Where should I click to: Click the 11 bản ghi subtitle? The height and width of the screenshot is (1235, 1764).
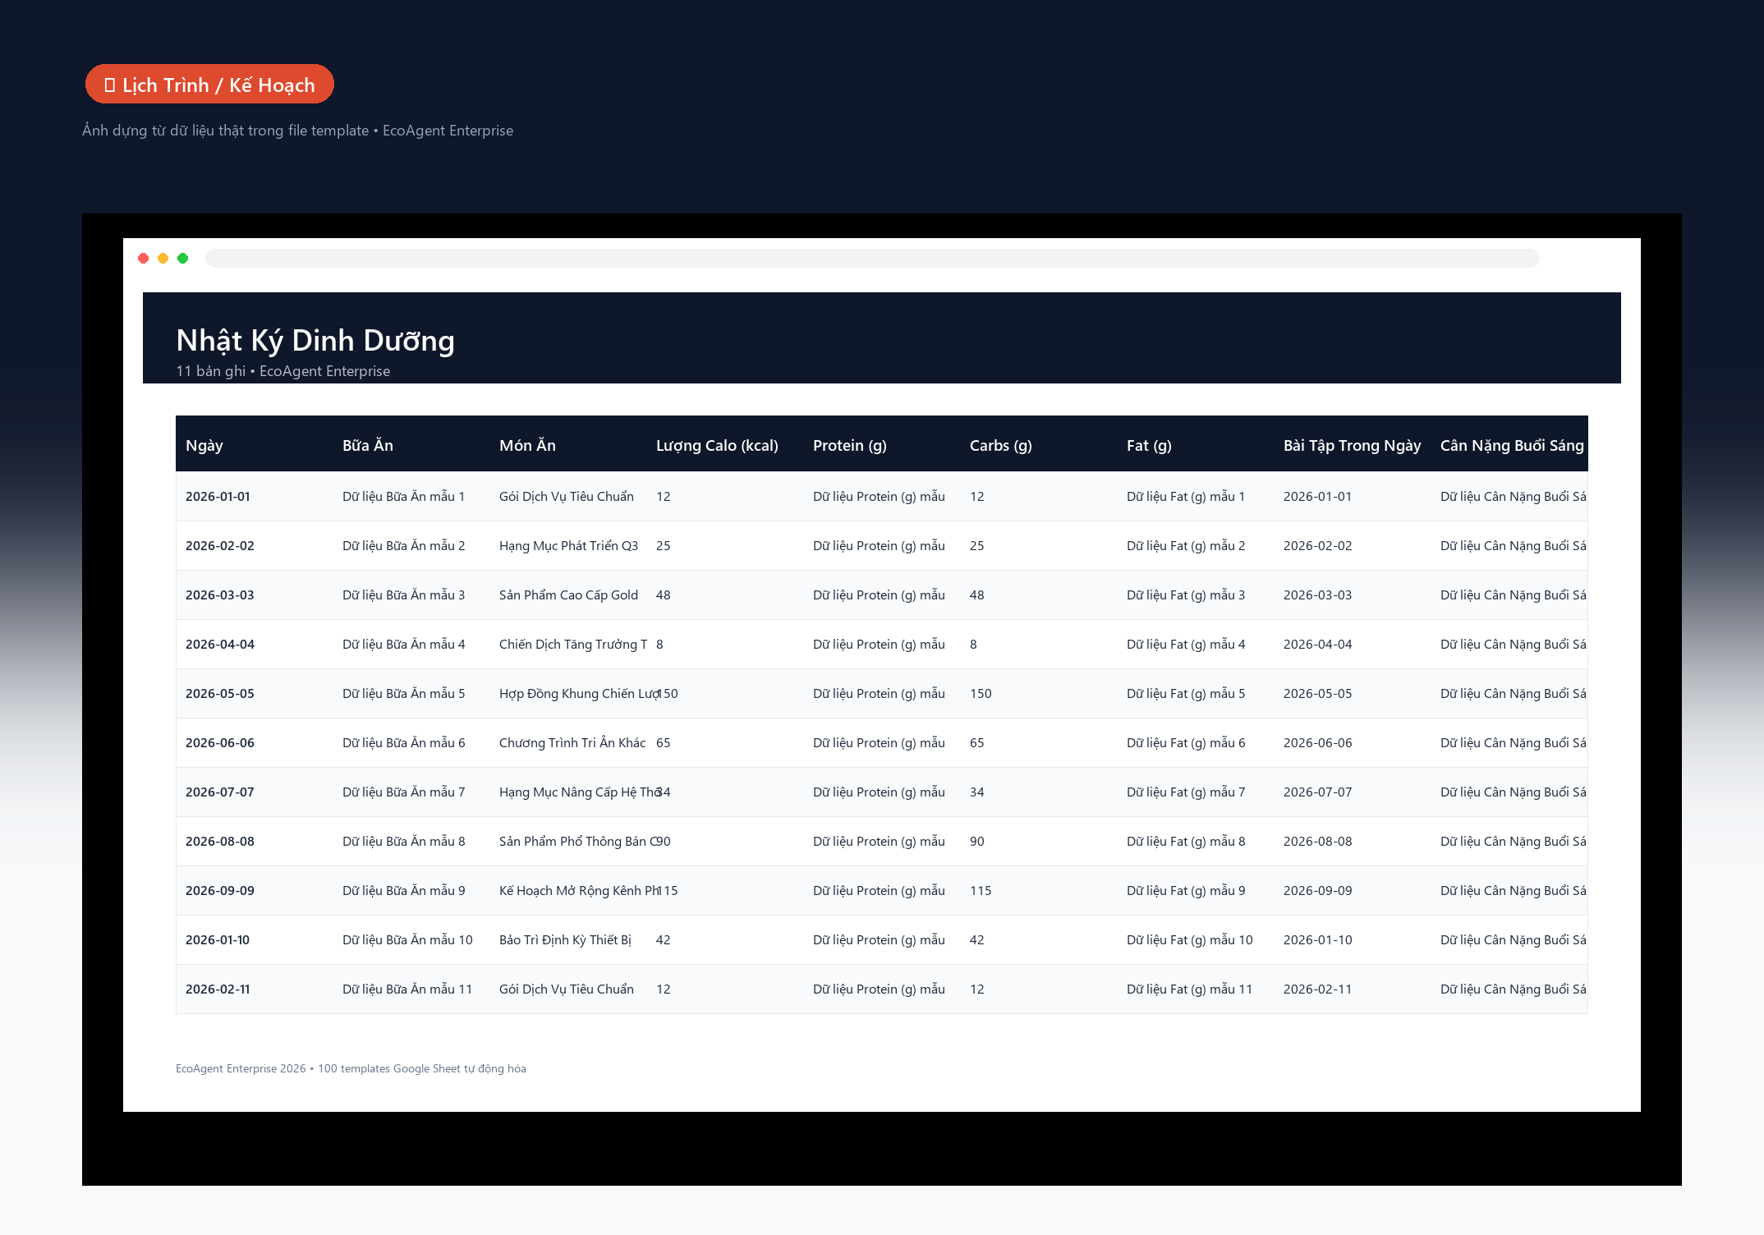[x=283, y=371]
